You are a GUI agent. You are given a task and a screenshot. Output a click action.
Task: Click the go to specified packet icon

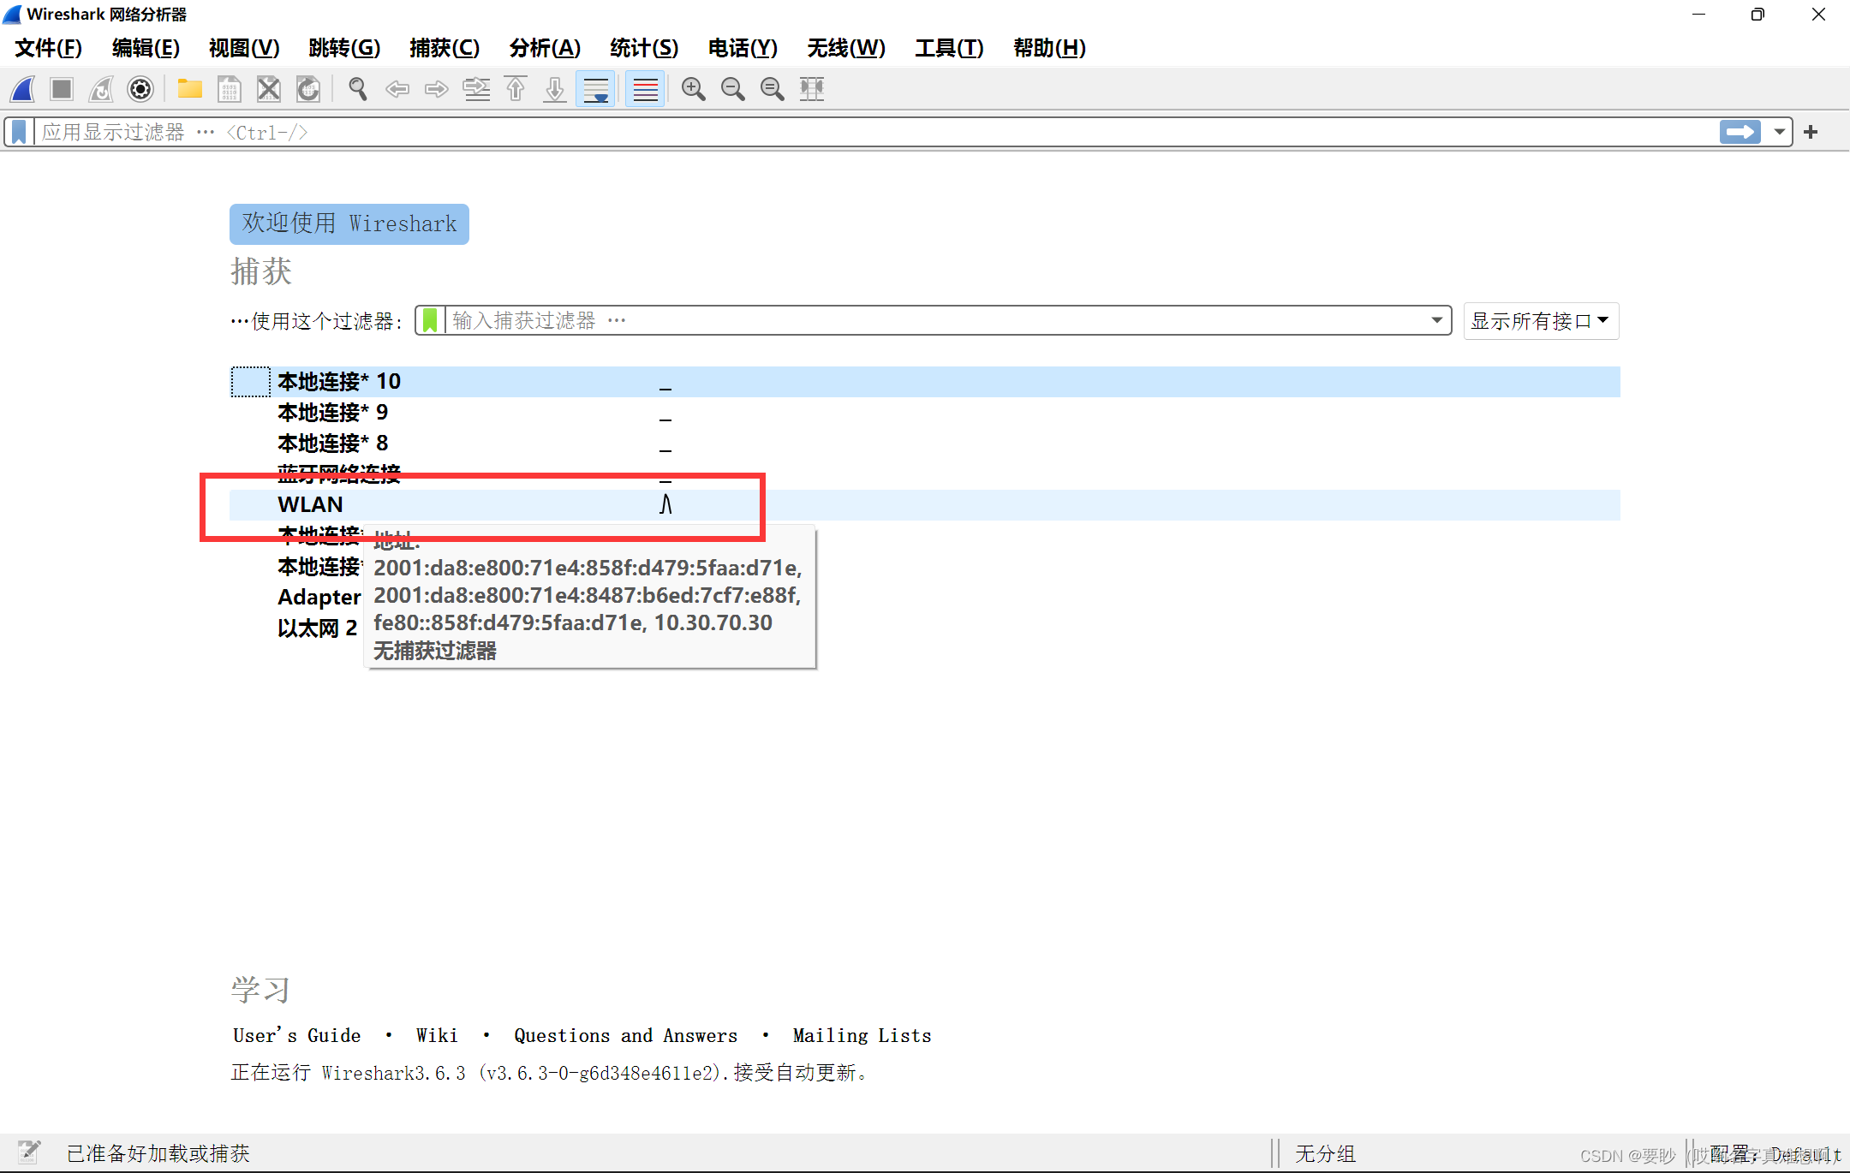pyautogui.click(x=476, y=89)
